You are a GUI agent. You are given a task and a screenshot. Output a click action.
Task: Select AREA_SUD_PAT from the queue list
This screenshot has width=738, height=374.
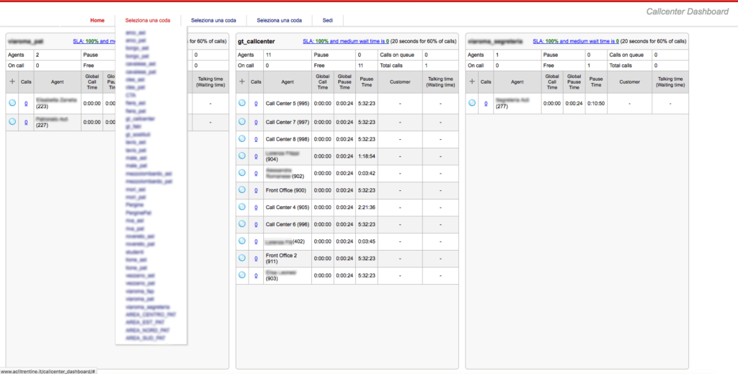(145, 337)
